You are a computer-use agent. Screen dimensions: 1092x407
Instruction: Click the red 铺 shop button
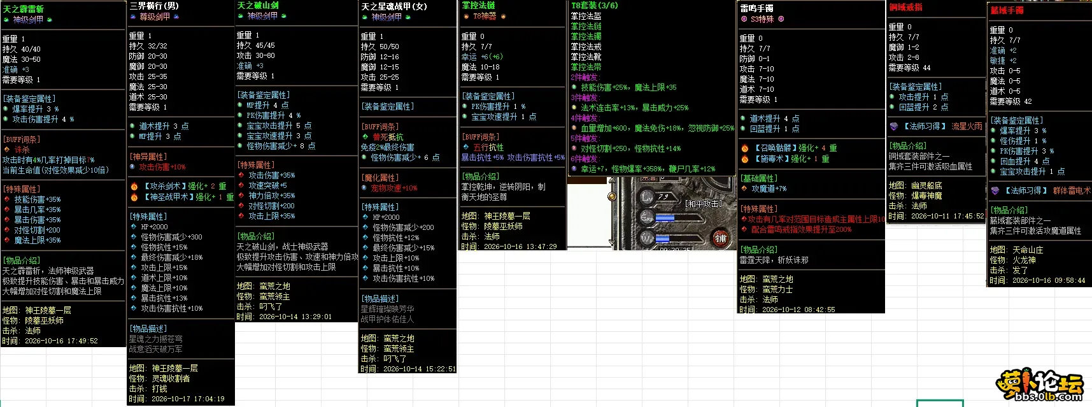click(x=721, y=238)
